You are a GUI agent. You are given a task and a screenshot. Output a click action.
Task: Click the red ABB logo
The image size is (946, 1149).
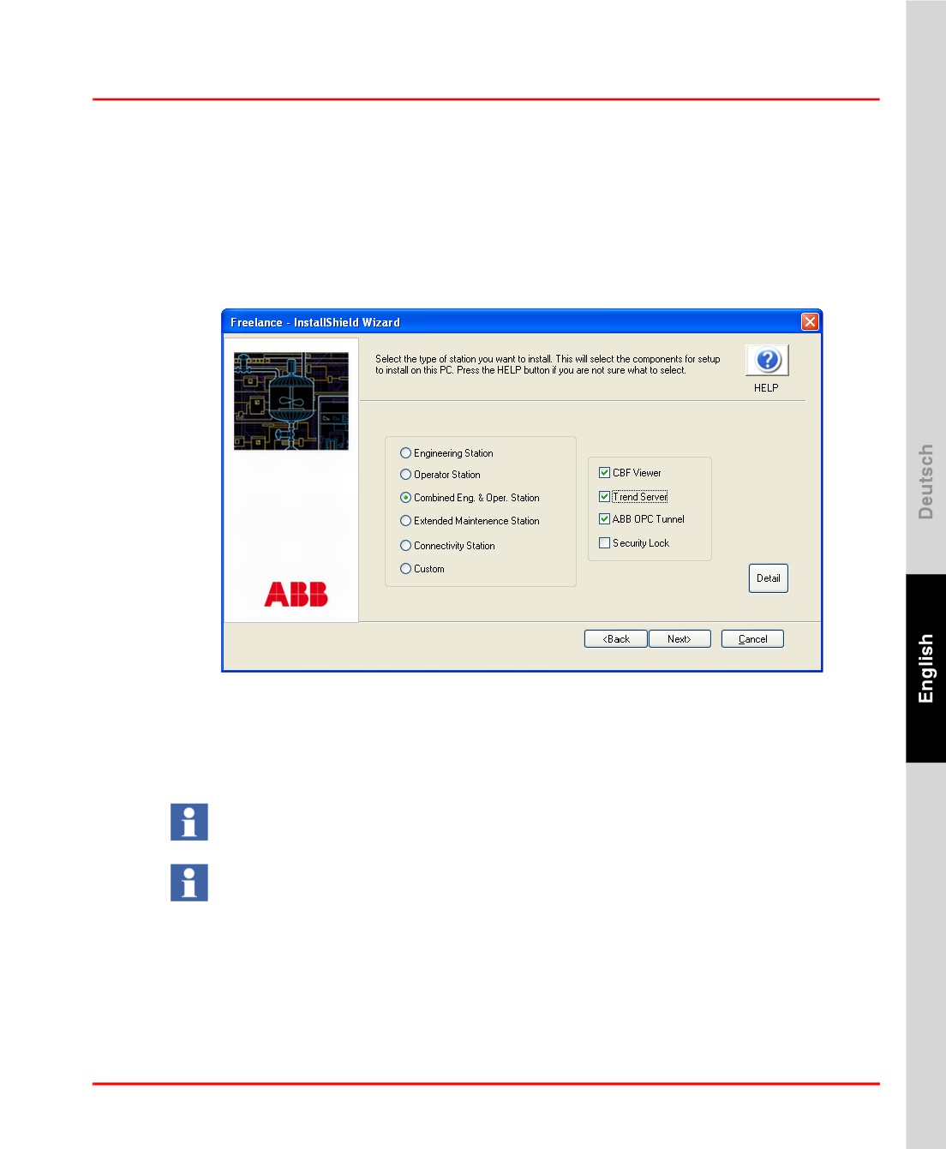pos(296,594)
